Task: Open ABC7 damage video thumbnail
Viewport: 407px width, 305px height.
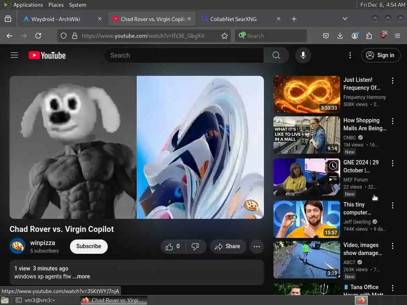Action: [306, 260]
